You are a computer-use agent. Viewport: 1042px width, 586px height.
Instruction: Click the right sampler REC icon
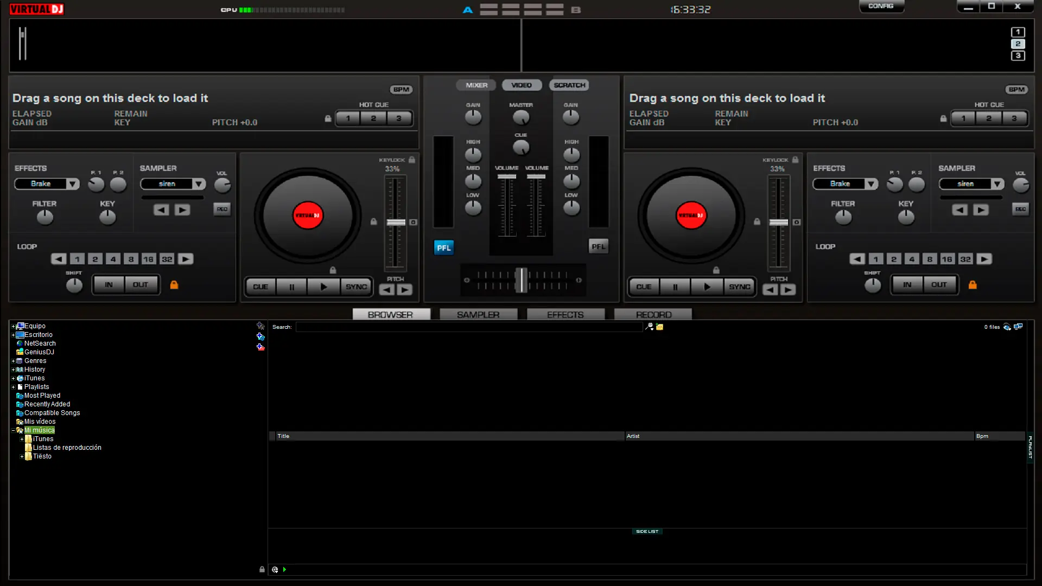[x=1020, y=209]
